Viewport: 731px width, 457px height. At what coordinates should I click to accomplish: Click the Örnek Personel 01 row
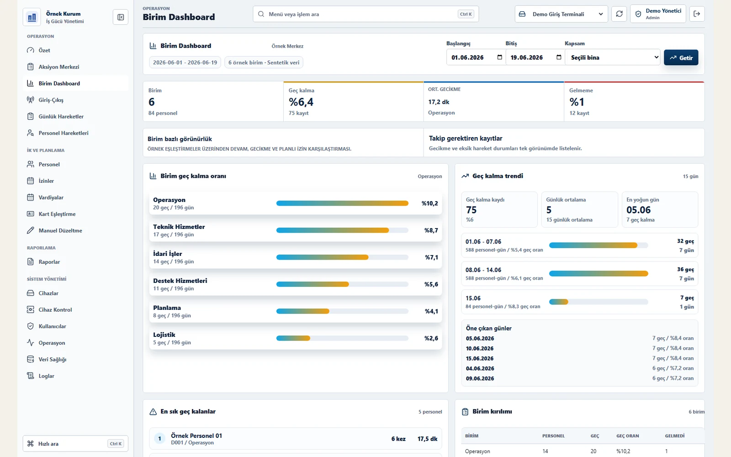tap(296, 439)
